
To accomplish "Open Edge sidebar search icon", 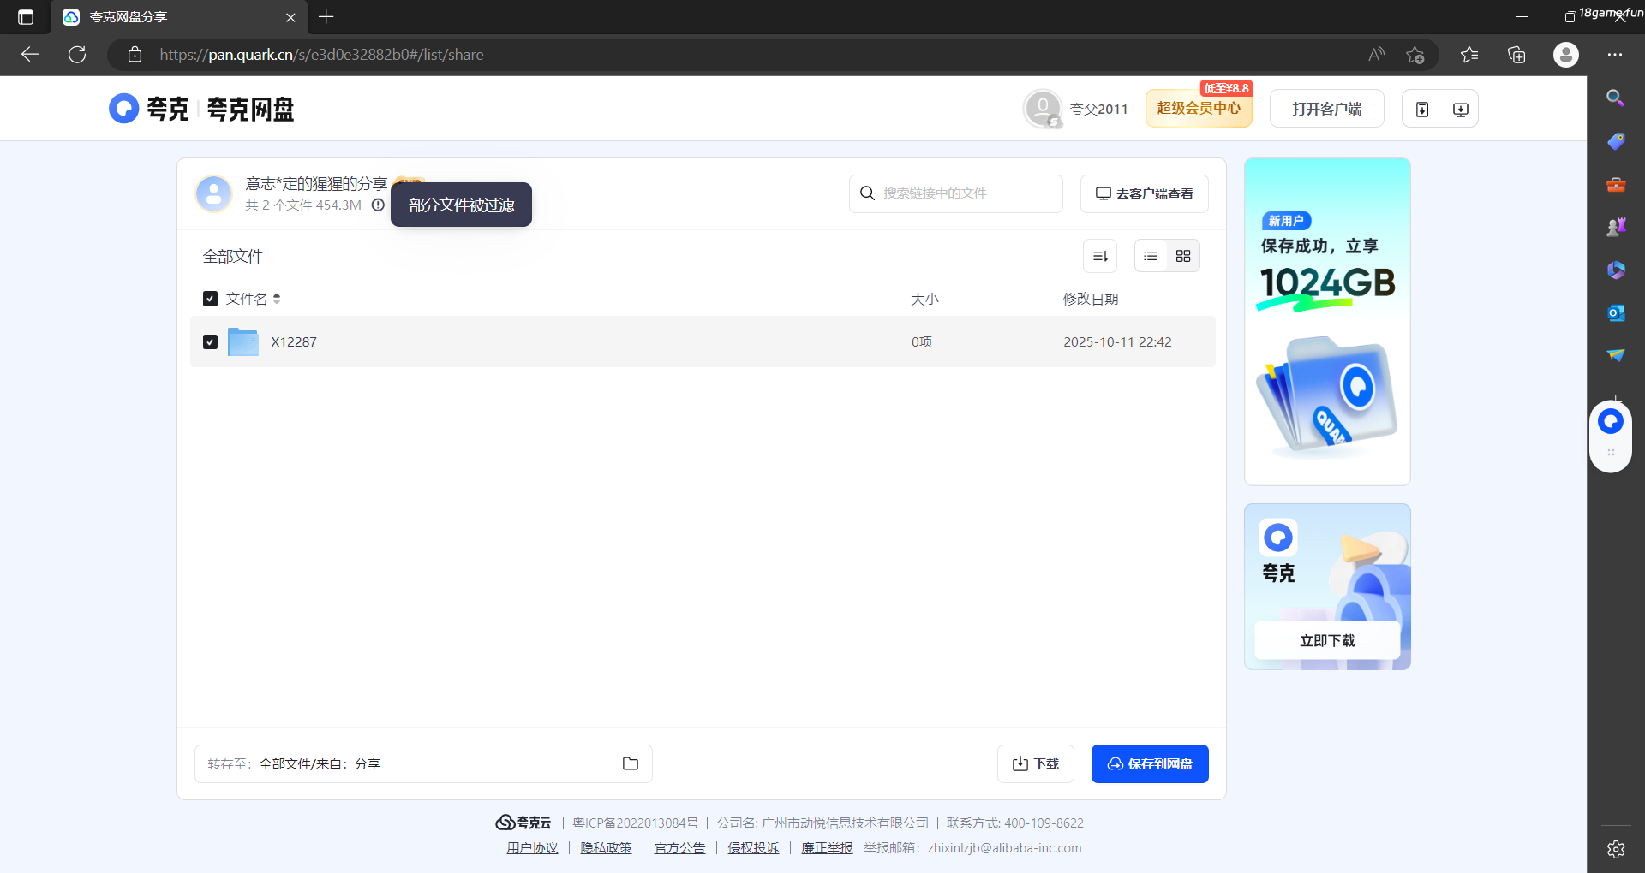I will coord(1615,98).
